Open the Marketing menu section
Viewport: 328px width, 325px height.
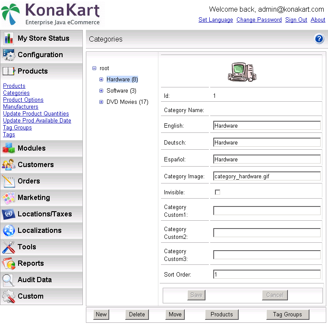(x=41, y=197)
